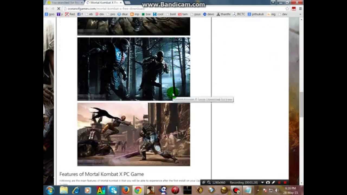Open Windows Media Player from taskbar

tap(88, 190)
